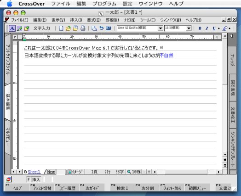Click the text decoration pen icon

225,28
